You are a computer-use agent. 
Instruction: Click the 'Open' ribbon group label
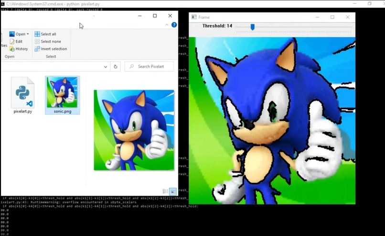[x=10, y=56]
